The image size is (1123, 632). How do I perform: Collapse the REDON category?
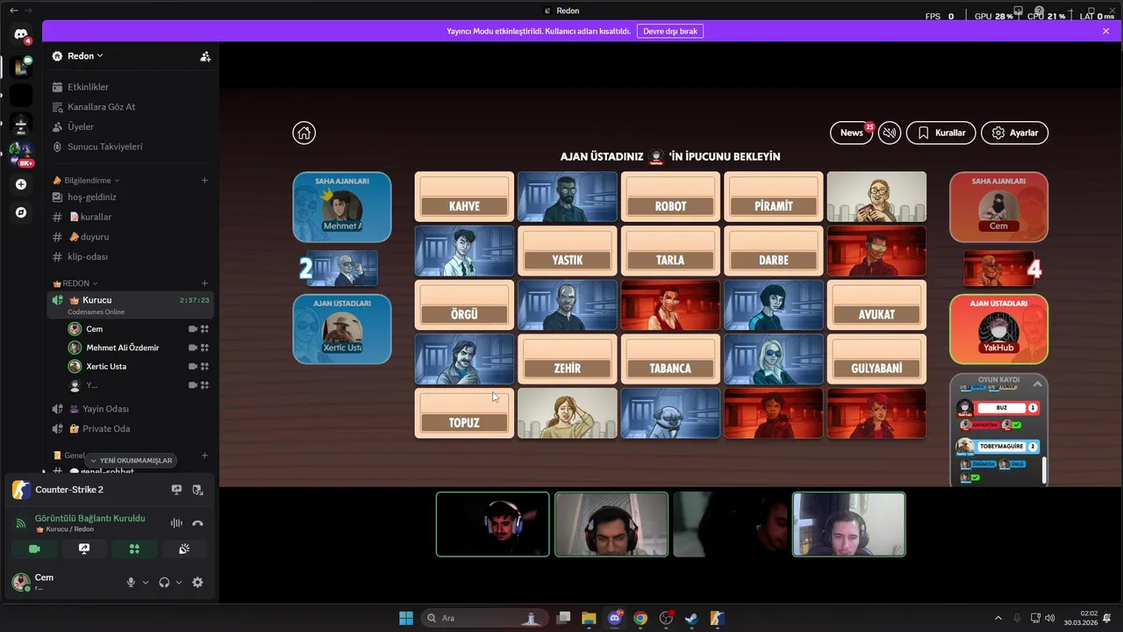(x=75, y=284)
